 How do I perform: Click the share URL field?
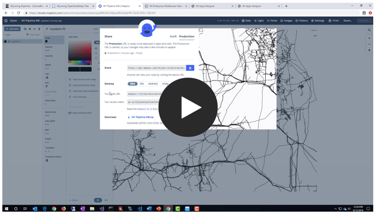click(156, 68)
